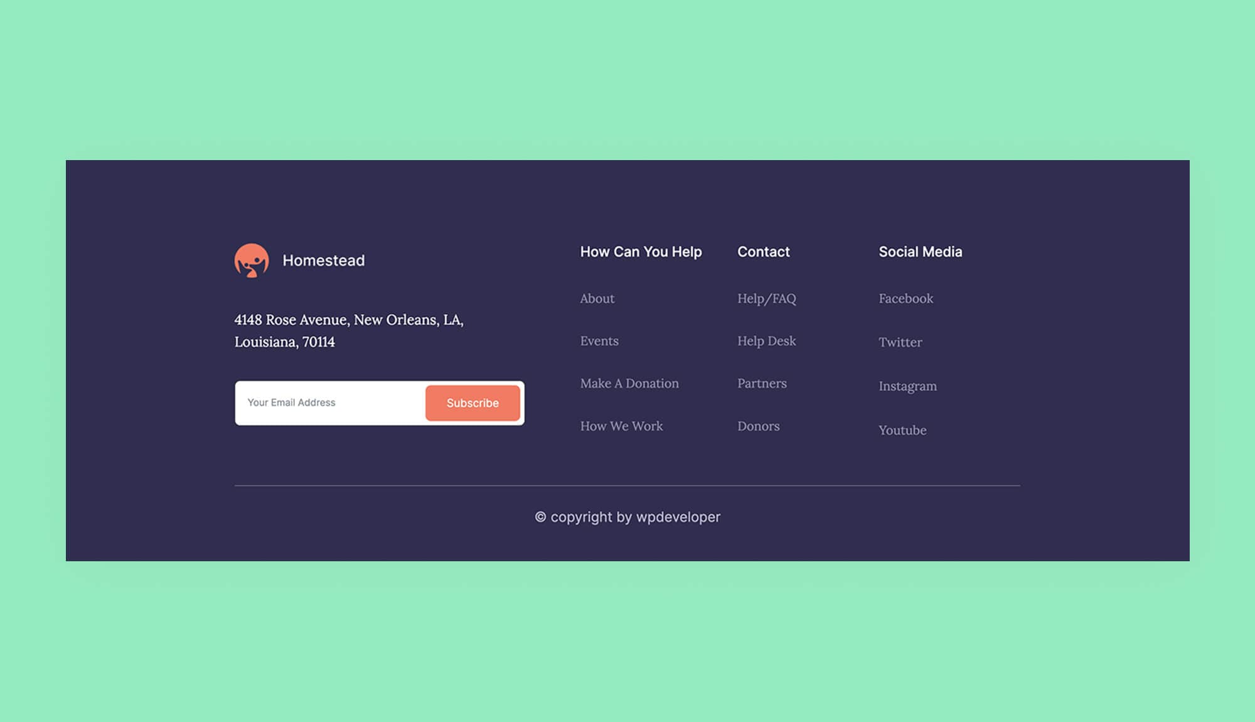
Task: Click the How Can You Help heading
Action: click(641, 252)
